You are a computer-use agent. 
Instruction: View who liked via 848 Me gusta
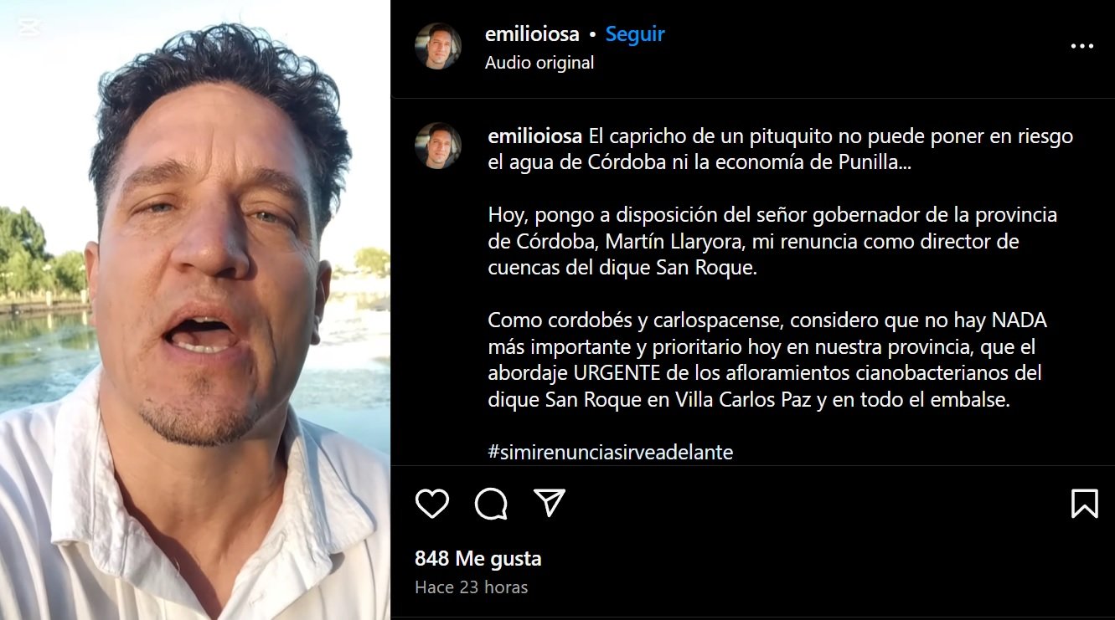click(x=478, y=558)
